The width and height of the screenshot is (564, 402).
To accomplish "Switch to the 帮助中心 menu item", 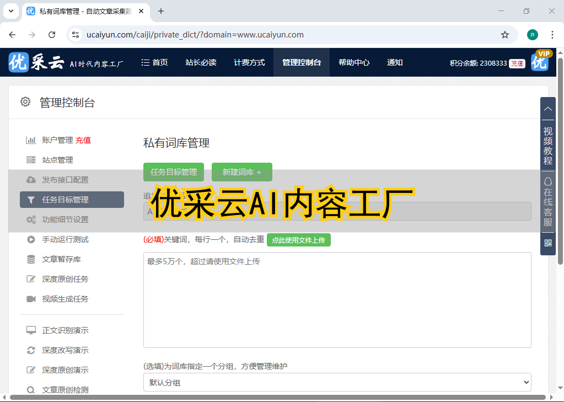I will (353, 62).
